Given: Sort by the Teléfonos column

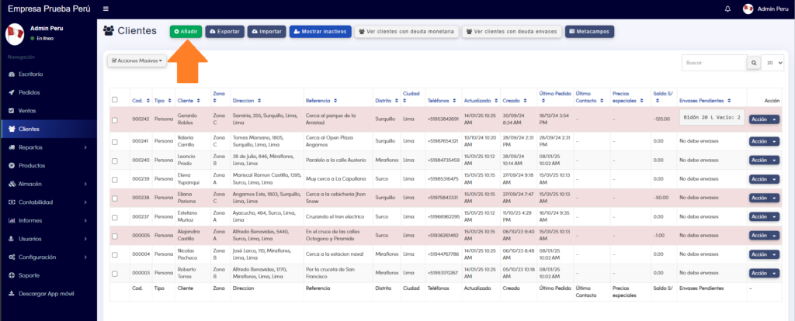Looking at the screenshot, I should [441, 101].
